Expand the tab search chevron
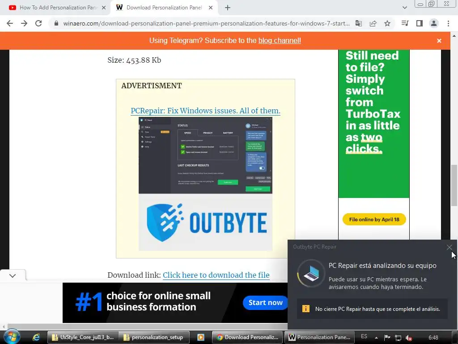This screenshot has height=344, width=458. tap(404, 8)
